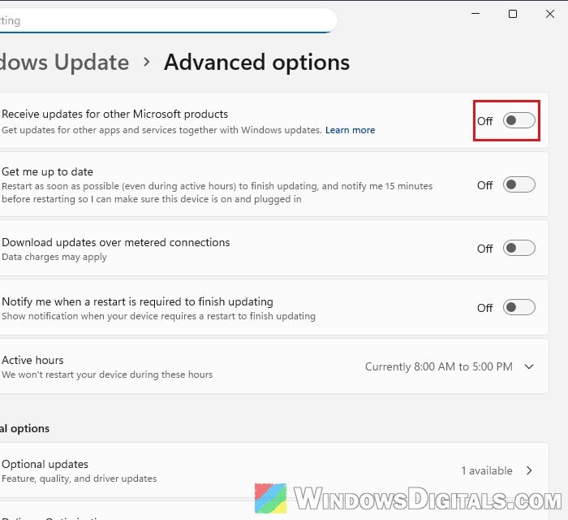Go back to Windows Update breadcrumb
This screenshot has height=520, width=568.
(x=64, y=62)
